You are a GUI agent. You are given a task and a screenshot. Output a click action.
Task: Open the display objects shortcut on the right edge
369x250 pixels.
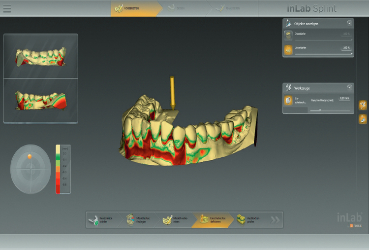click(x=363, y=118)
